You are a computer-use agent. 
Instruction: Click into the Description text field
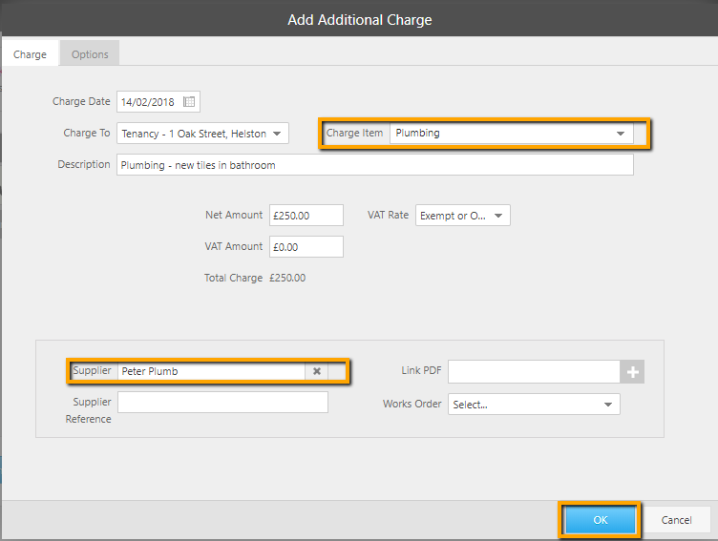pyautogui.click(x=375, y=165)
